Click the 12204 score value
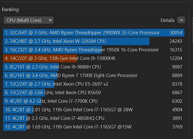The image size is (193, 139). click(x=176, y=58)
